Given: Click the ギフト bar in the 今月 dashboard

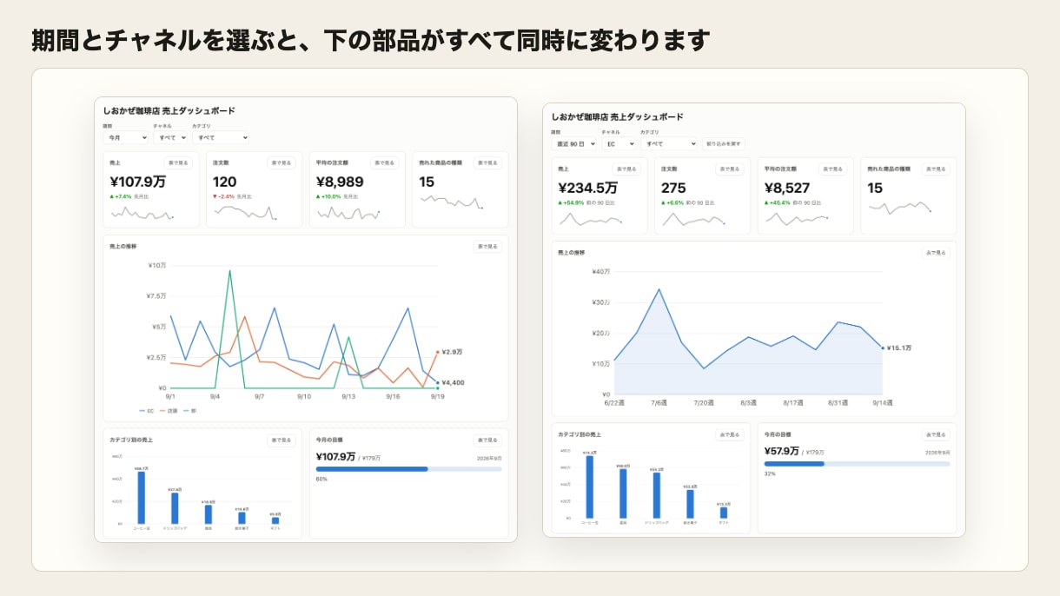Looking at the screenshot, I should [x=275, y=521].
